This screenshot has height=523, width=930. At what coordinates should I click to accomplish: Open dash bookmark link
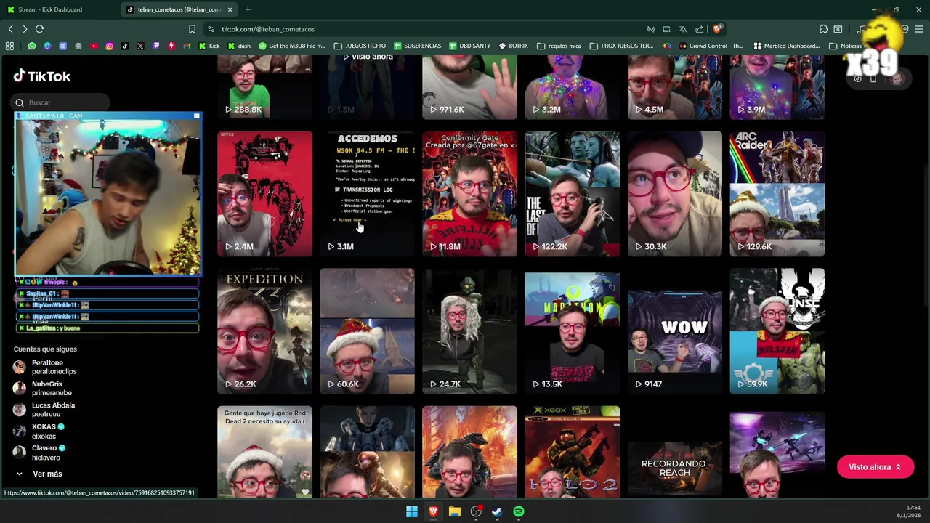[x=239, y=46]
